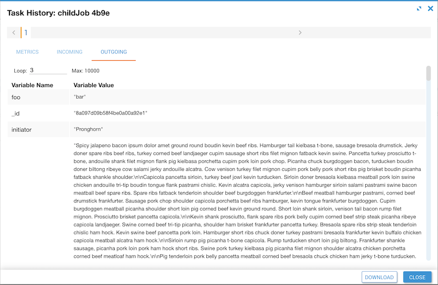Select the "bar" variable value
The width and height of the screenshot is (438, 285).
click(x=80, y=97)
